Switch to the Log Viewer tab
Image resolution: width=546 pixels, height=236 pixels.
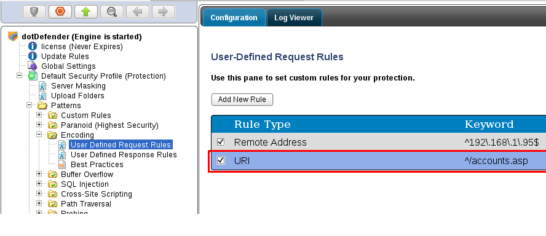click(294, 18)
